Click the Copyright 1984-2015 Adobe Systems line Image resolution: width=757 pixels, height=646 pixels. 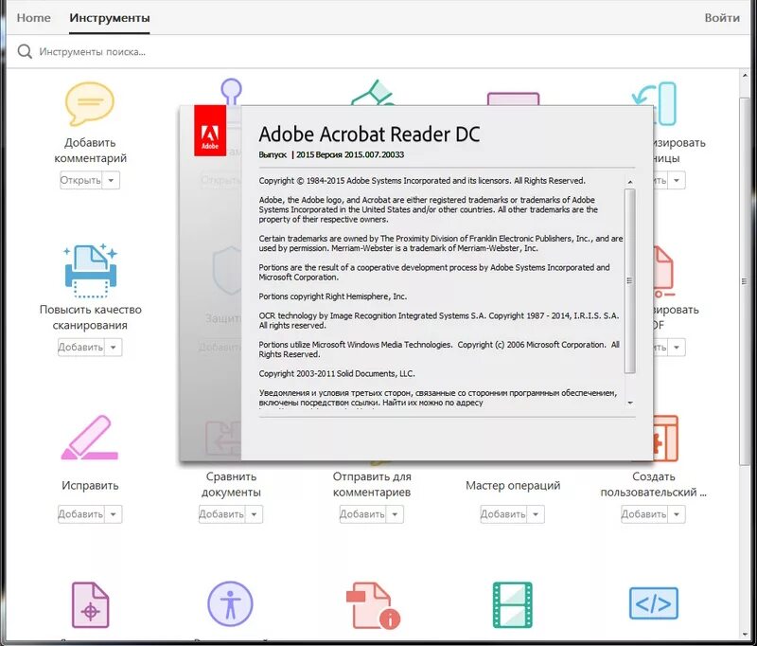[x=422, y=181]
